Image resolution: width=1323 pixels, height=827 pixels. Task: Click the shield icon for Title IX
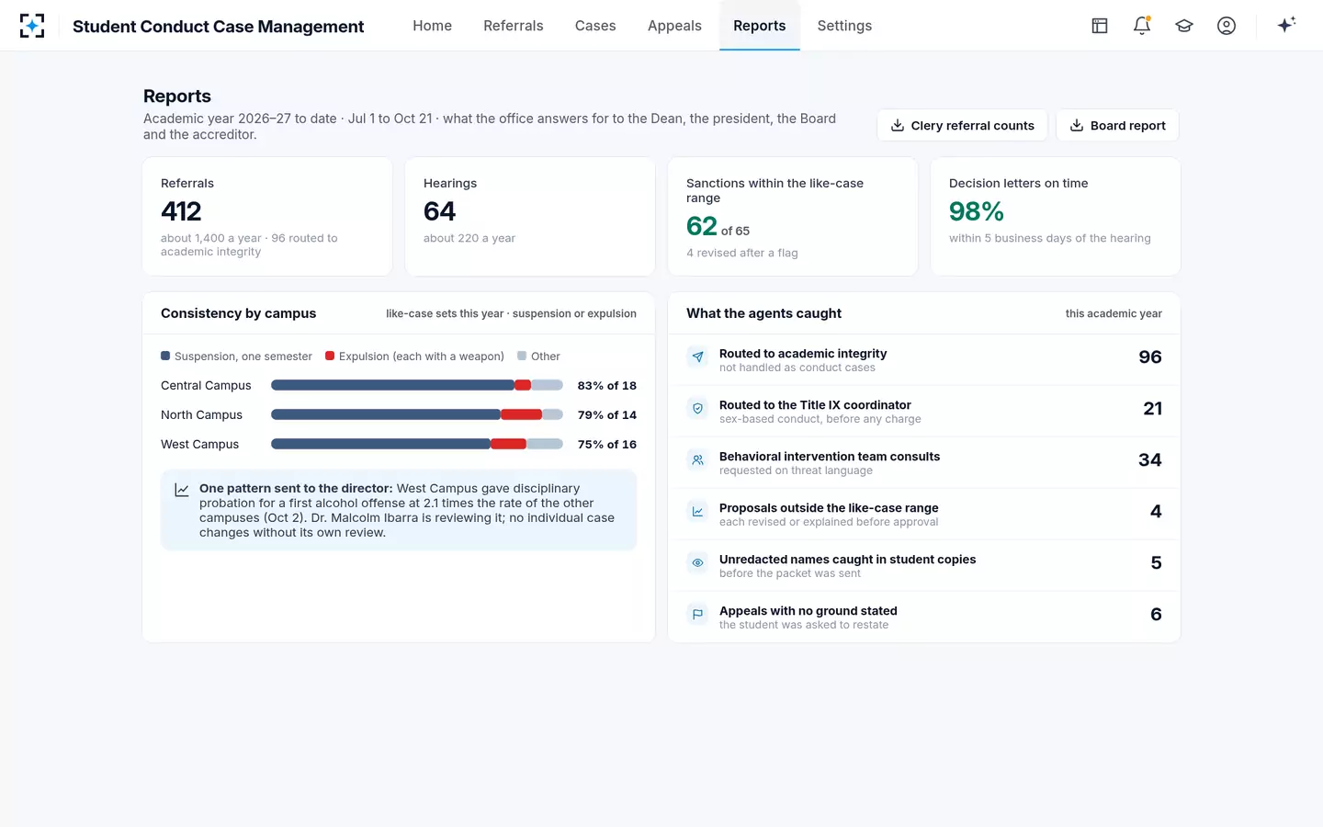pyautogui.click(x=697, y=408)
